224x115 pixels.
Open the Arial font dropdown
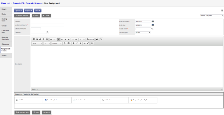(37, 43)
